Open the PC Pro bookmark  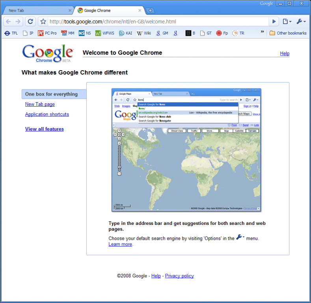(x=47, y=33)
